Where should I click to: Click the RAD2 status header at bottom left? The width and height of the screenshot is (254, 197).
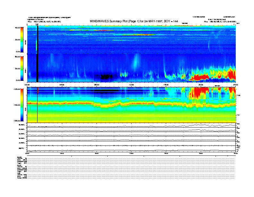[x=19, y=157]
